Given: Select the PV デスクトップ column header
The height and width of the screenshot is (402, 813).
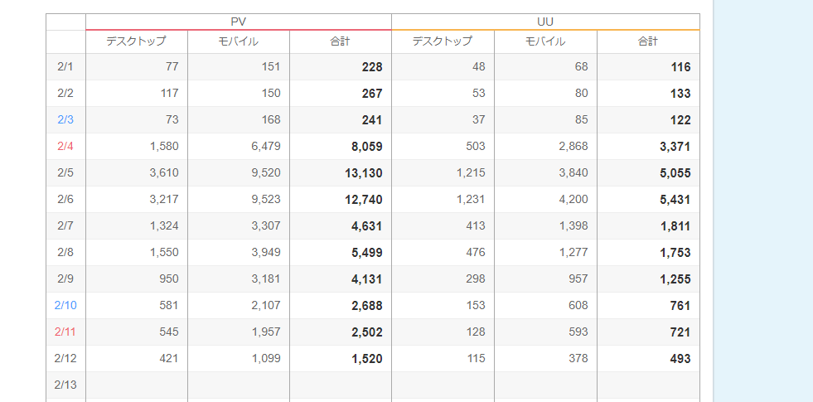Looking at the screenshot, I should pyautogui.click(x=137, y=41).
